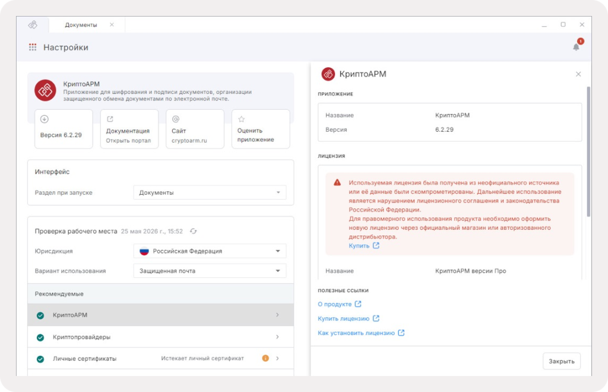Open the Купить лицензию link
The height and width of the screenshot is (392, 608).
point(344,319)
